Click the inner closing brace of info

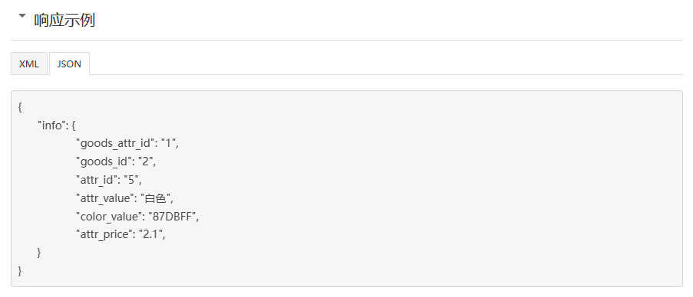pyautogui.click(x=39, y=253)
